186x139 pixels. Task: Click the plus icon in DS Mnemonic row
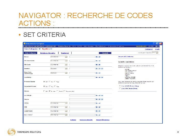point(97,61)
